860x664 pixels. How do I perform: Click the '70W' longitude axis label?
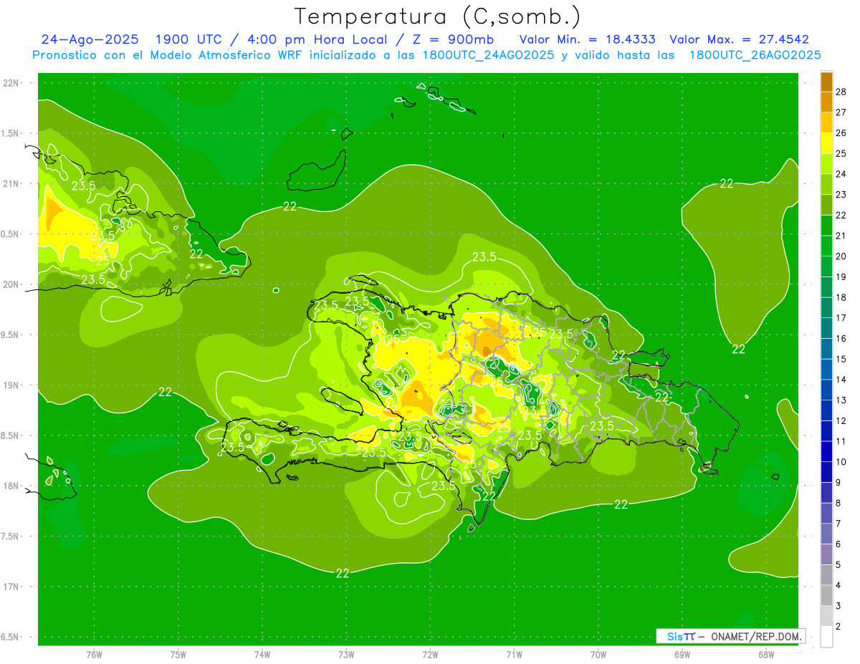(598, 655)
